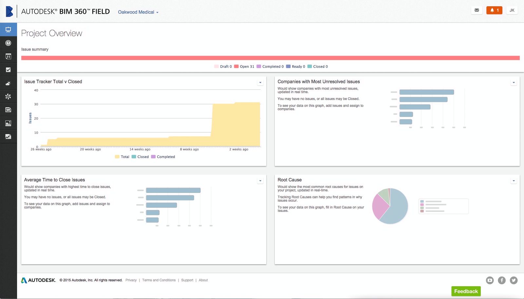Click the BIM 360 logo icon
Viewport: 524px width, 299px height.
9,11
